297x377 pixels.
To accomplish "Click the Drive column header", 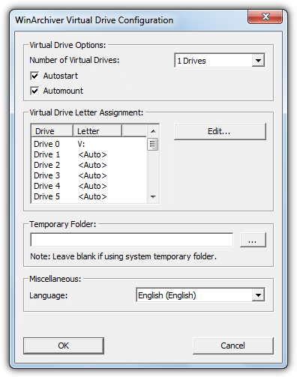I will tap(52, 131).
